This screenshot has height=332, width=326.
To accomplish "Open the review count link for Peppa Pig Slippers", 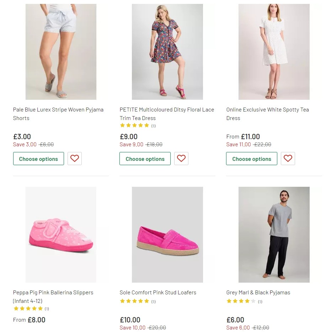I will tap(47, 309).
